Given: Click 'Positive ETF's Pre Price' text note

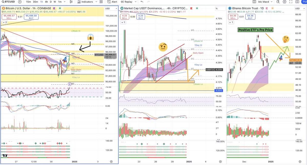Looking at the screenshot, I should (x=256, y=30).
